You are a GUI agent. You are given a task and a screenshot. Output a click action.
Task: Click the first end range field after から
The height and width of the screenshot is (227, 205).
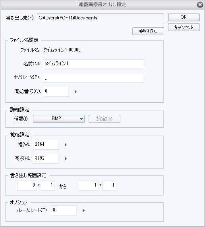89,185
